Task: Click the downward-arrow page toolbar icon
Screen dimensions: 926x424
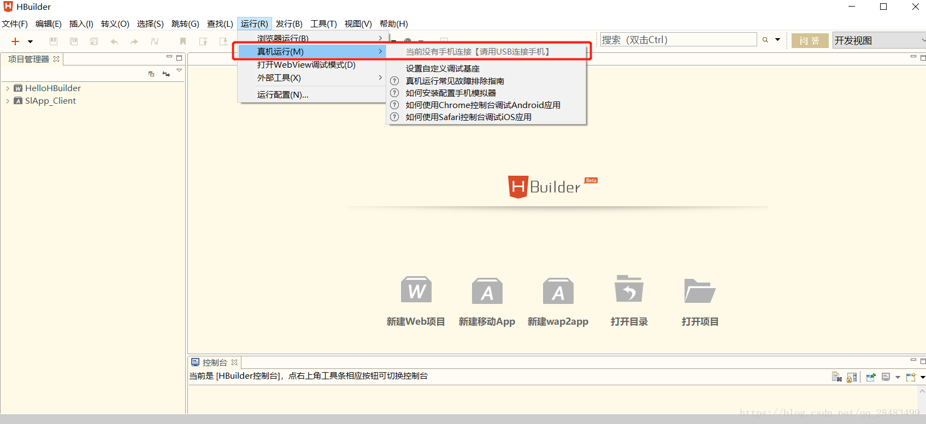Action: (223, 41)
